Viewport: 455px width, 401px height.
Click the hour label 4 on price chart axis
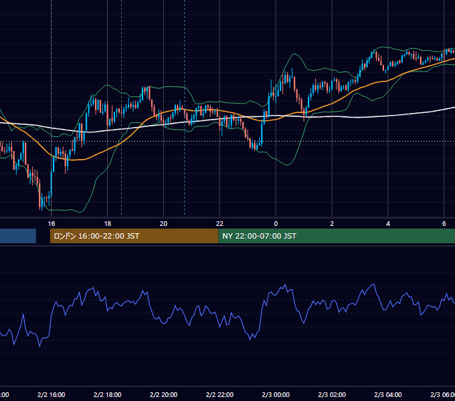[x=388, y=224]
